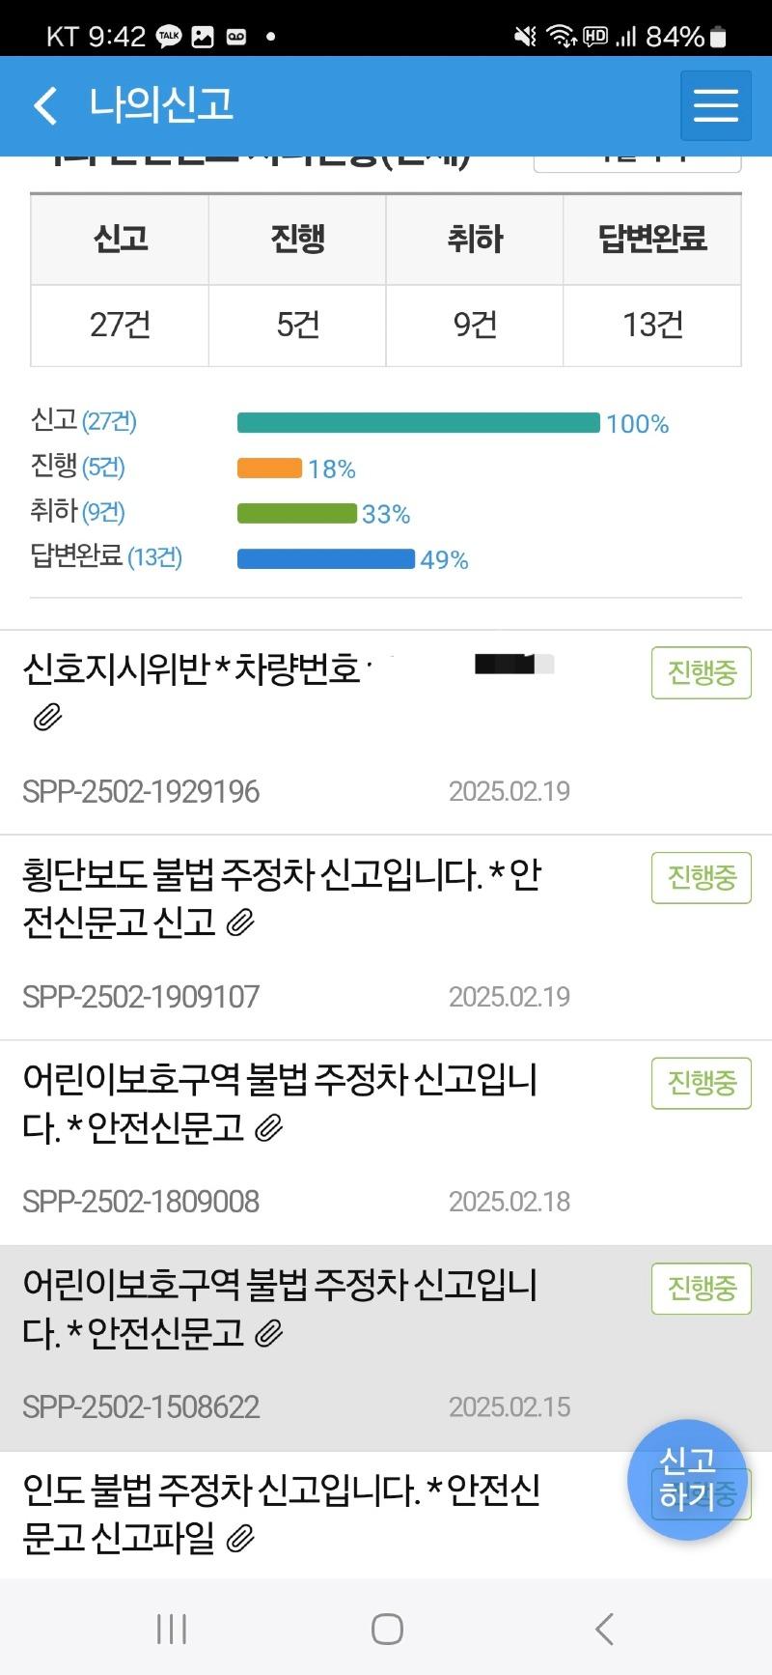The width and height of the screenshot is (772, 1675).
Task: Tap the Android home button
Action: (x=387, y=1630)
